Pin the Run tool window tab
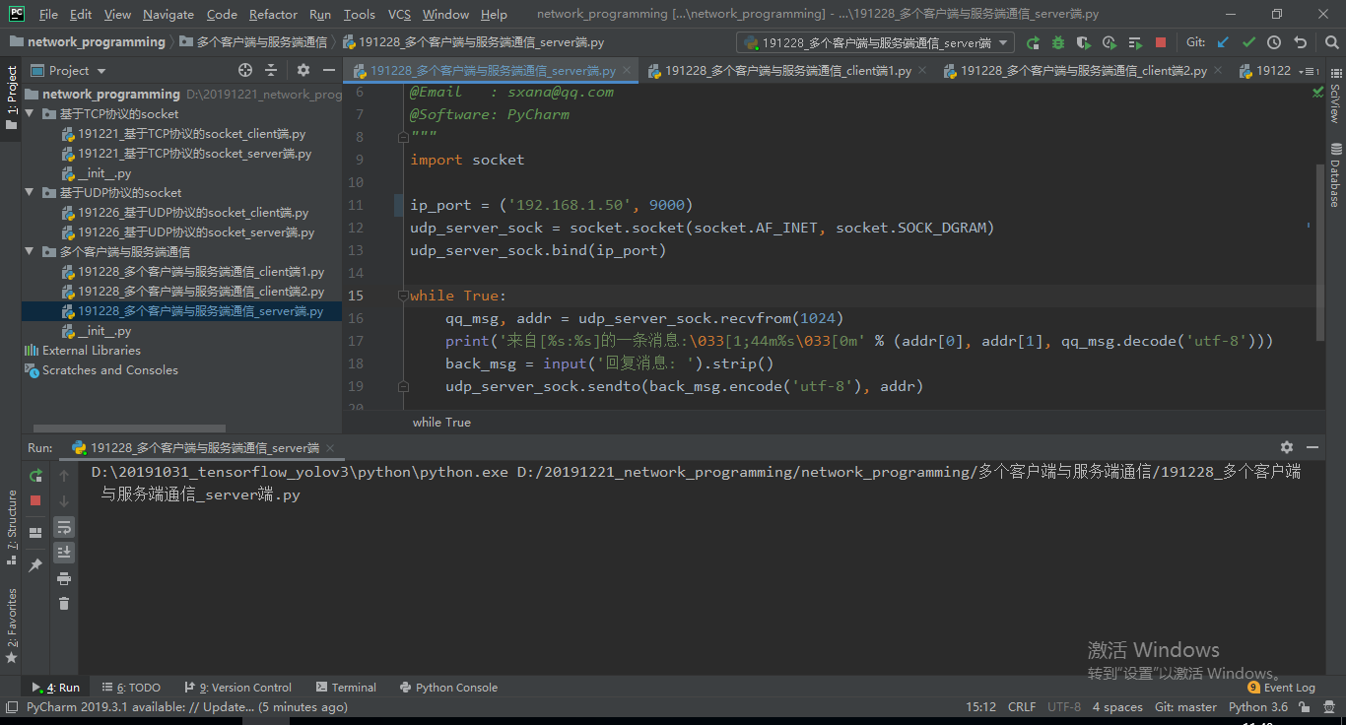This screenshot has height=725, width=1346. (x=35, y=564)
